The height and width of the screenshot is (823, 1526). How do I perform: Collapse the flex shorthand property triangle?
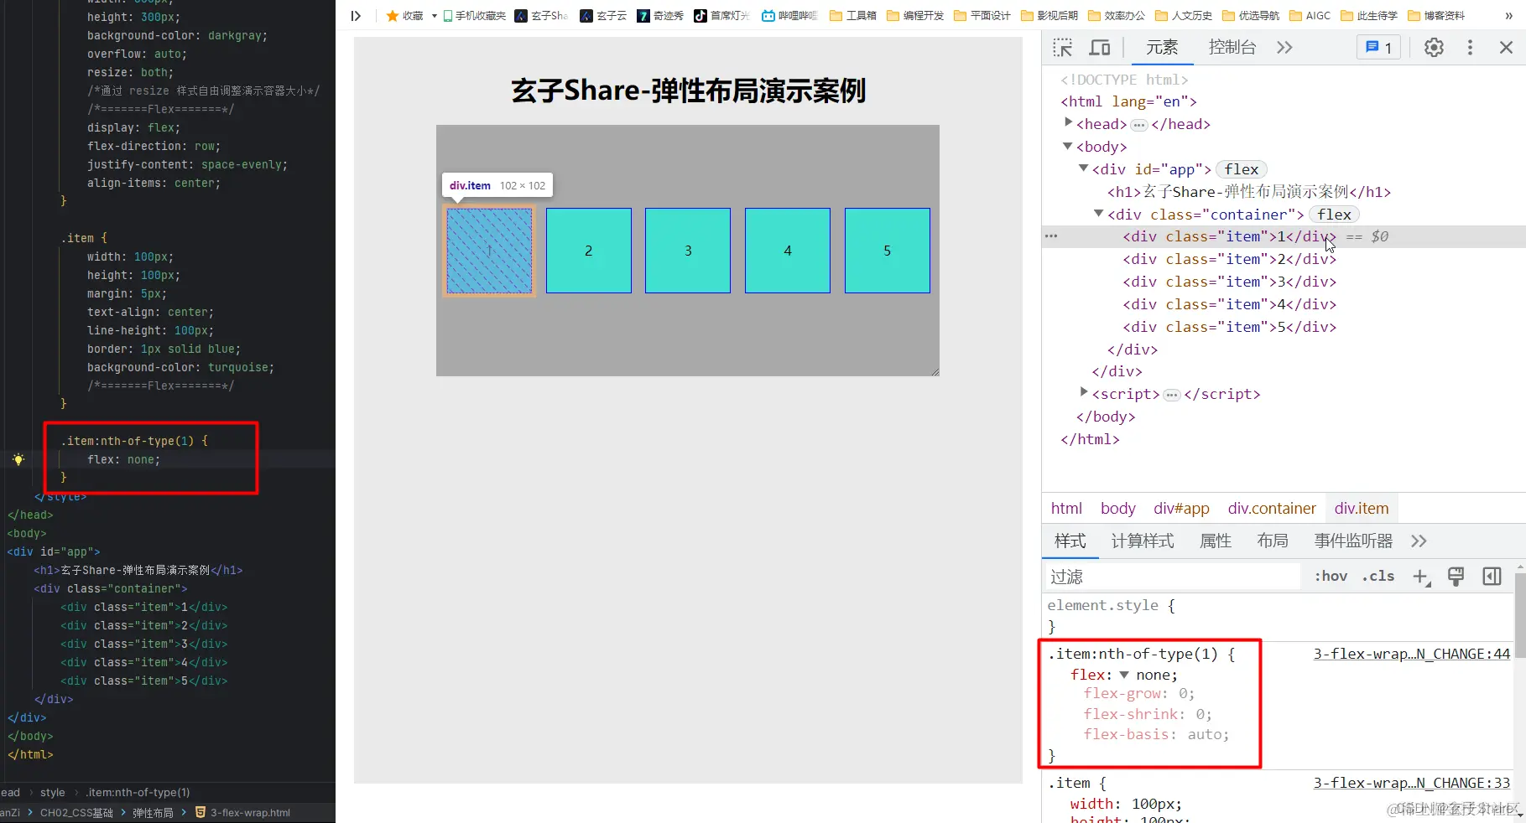[1124, 675]
